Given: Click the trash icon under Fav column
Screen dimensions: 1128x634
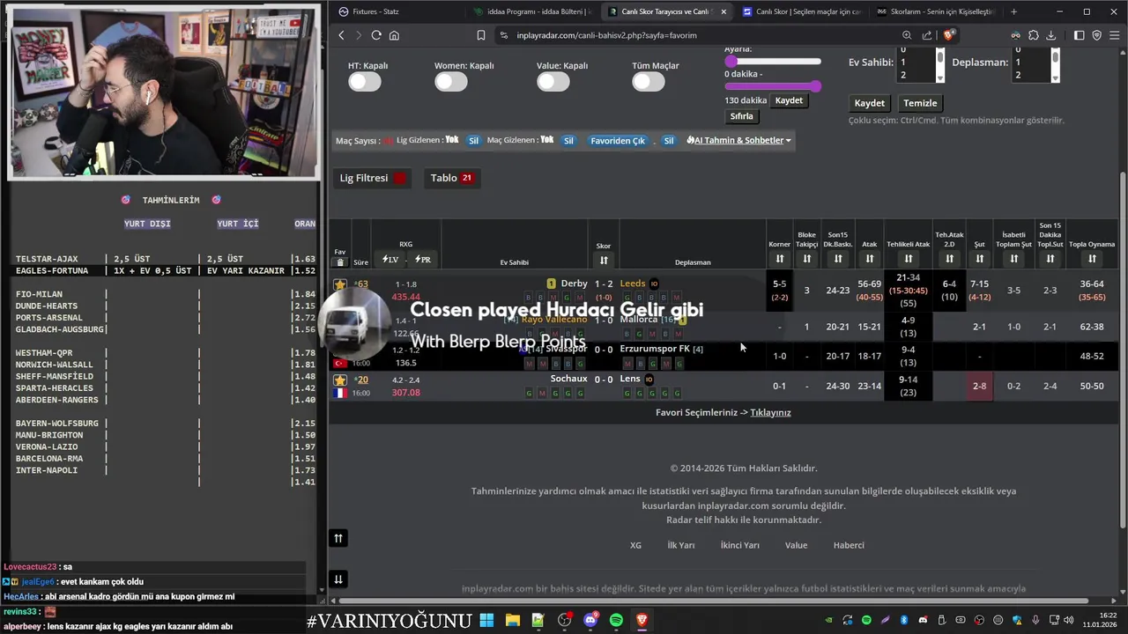Looking at the screenshot, I should [x=340, y=262].
